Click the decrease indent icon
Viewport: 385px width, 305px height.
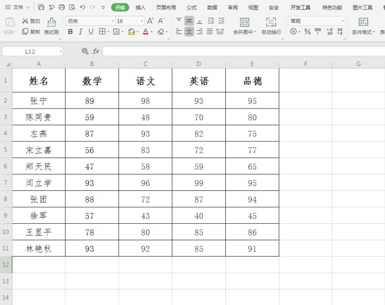click(x=211, y=21)
